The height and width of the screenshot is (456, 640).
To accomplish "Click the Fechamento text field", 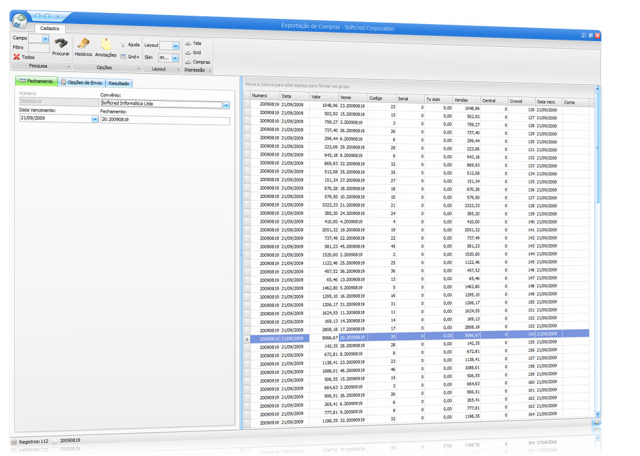I will tap(165, 121).
